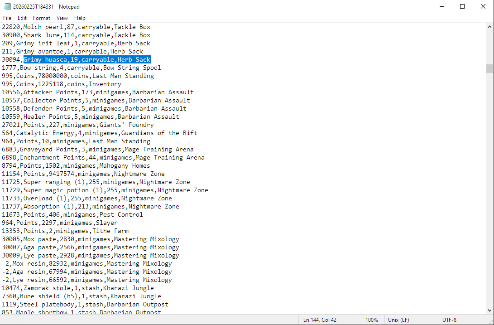494x325 pixels.
Task: Close the Notepad window
Action: coord(483,6)
